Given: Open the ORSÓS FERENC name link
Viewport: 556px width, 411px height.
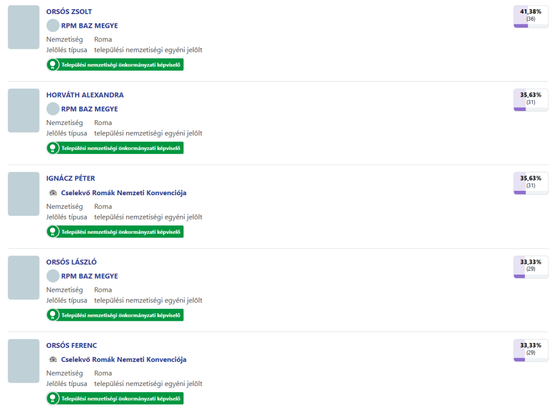Looking at the screenshot, I should point(72,345).
